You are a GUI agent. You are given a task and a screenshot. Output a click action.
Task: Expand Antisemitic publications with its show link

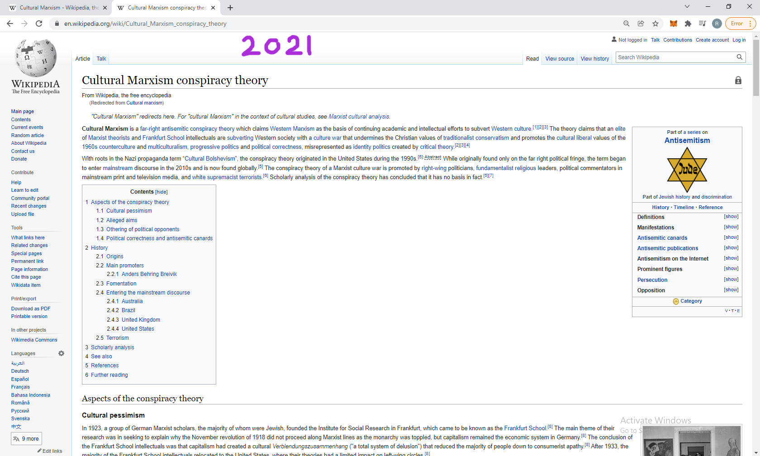pyautogui.click(x=731, y=248)
